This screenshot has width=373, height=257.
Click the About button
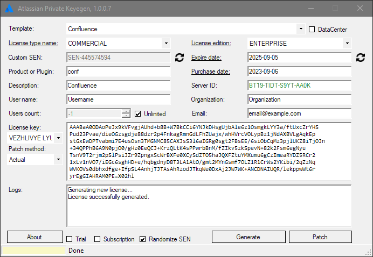(35, 237)
